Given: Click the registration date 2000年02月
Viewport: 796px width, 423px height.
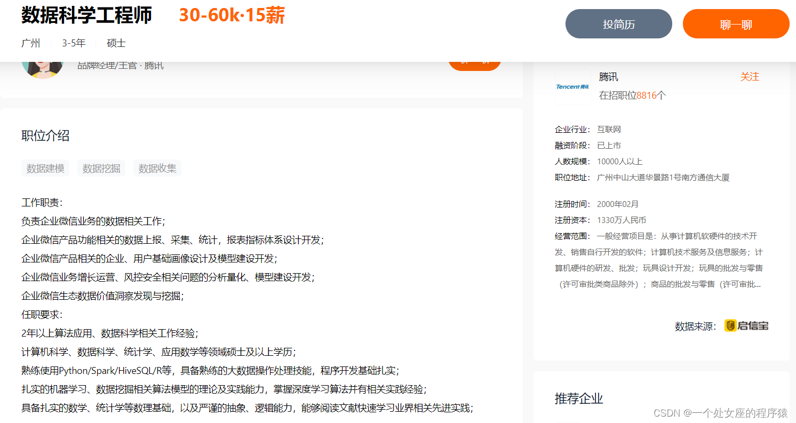Looking at the screenshot, I should tap(618, 204).
